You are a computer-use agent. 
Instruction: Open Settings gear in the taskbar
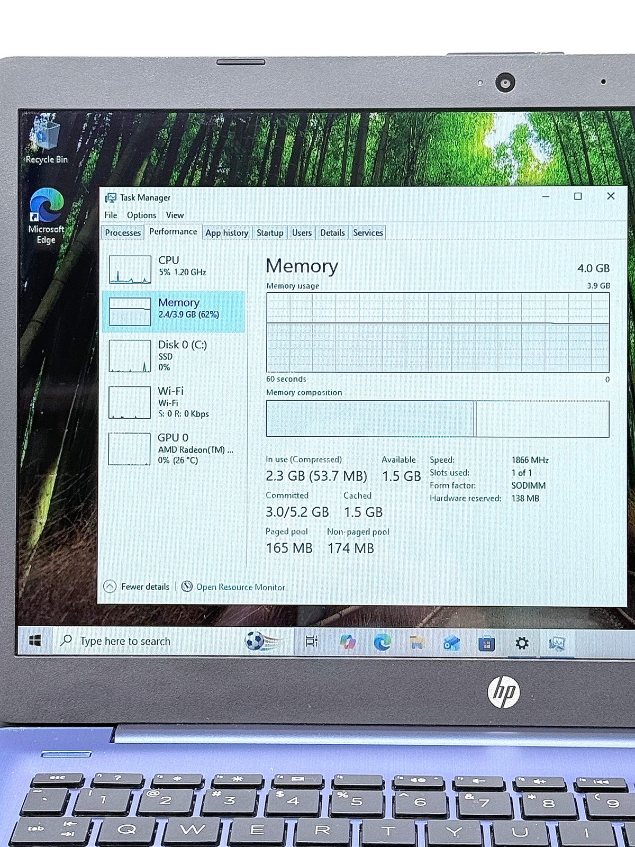(x=522, y=643)
